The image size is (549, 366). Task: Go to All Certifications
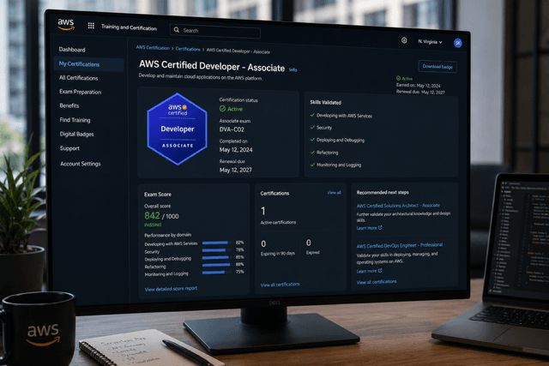(x=78, y=78)
